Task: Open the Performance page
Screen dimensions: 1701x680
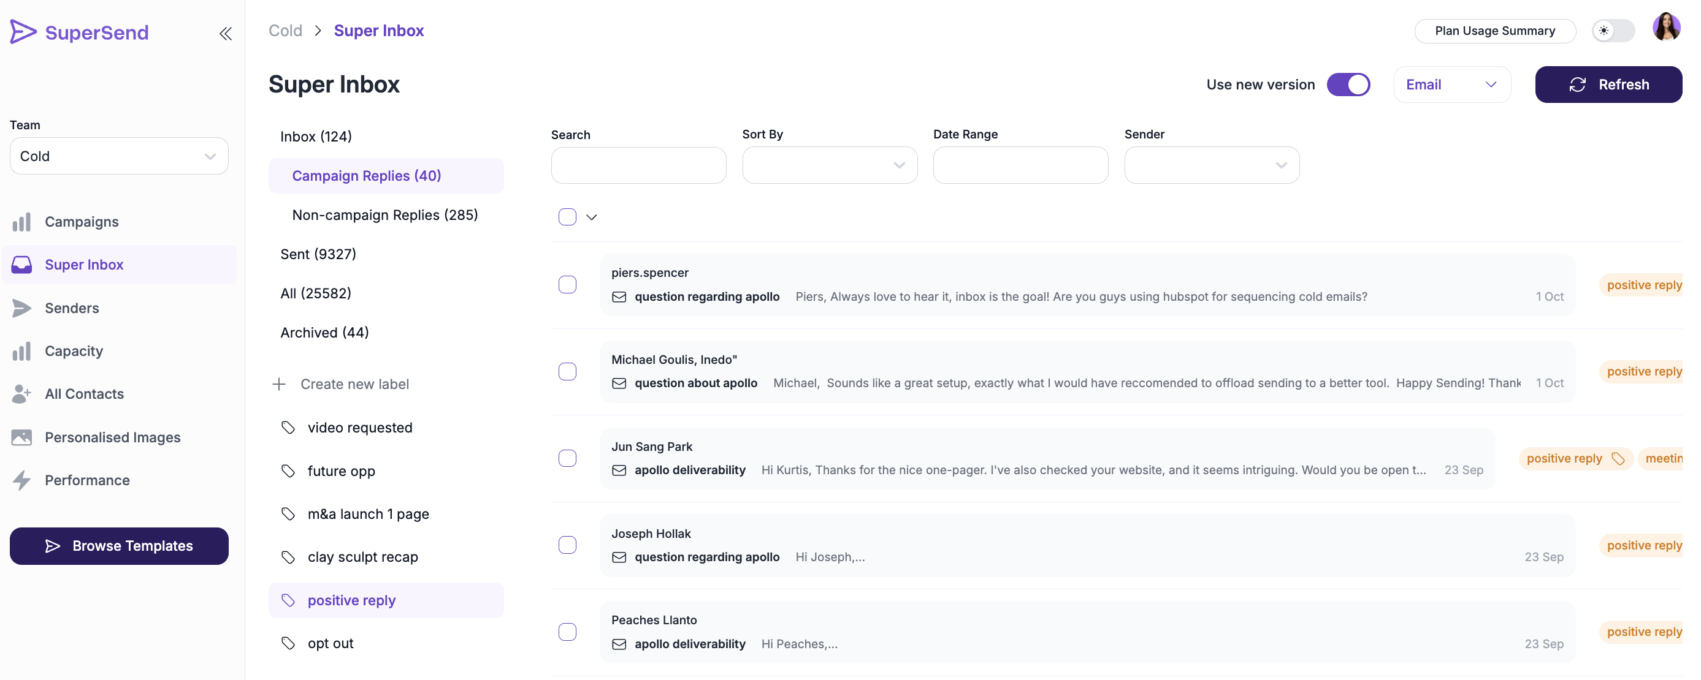Action: 86,480
